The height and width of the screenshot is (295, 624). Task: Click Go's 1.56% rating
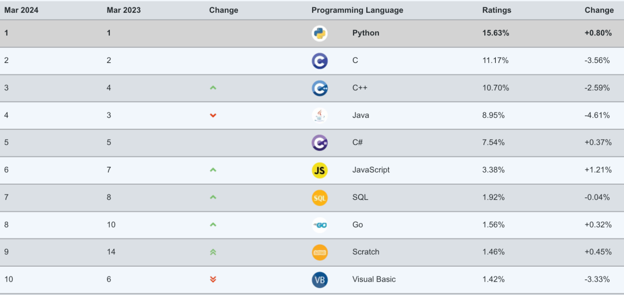(493, 225)
